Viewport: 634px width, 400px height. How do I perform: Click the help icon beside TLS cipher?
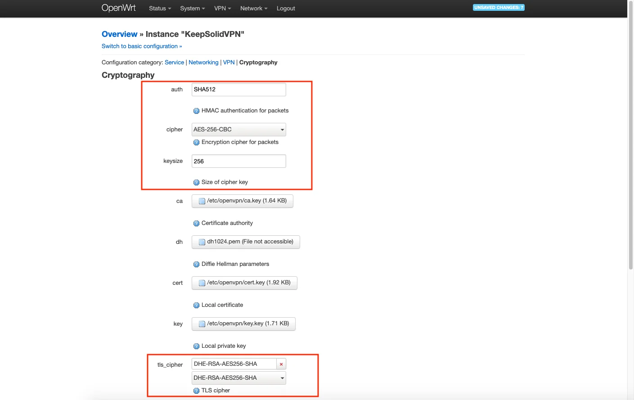[196, 391]
